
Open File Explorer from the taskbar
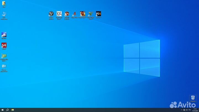click(13, 110)
